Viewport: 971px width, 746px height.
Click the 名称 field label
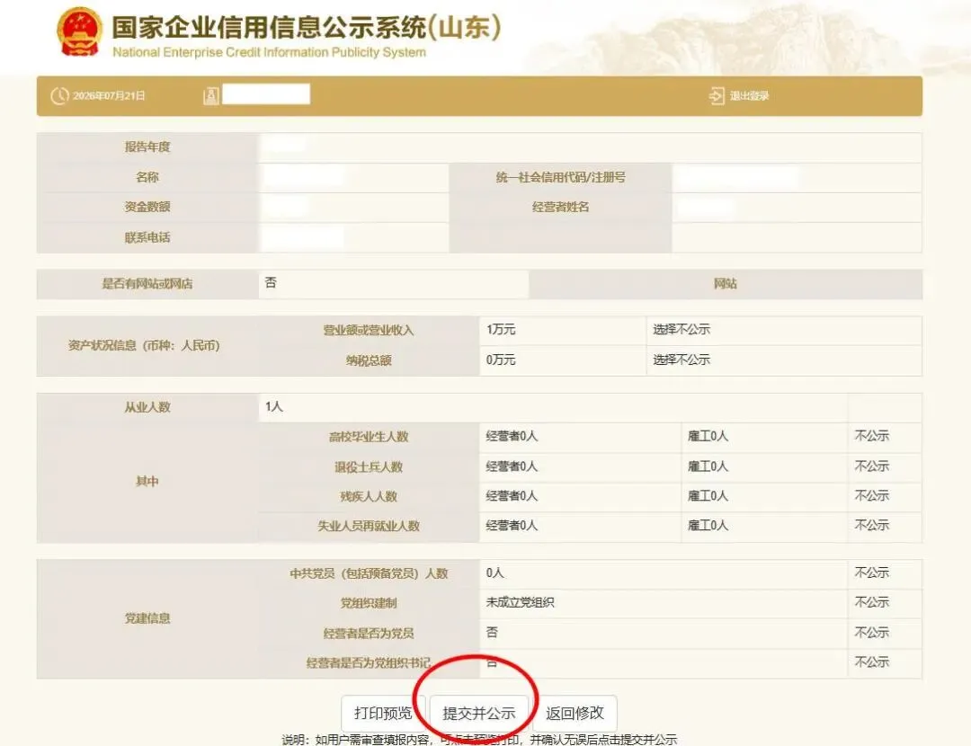click(147, 177)
